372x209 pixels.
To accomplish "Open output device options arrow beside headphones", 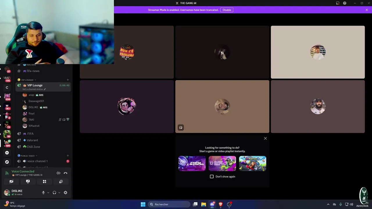I will 59,192.
